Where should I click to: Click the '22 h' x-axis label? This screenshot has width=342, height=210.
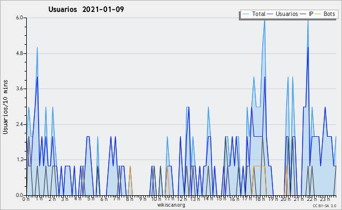pos(311,199)
